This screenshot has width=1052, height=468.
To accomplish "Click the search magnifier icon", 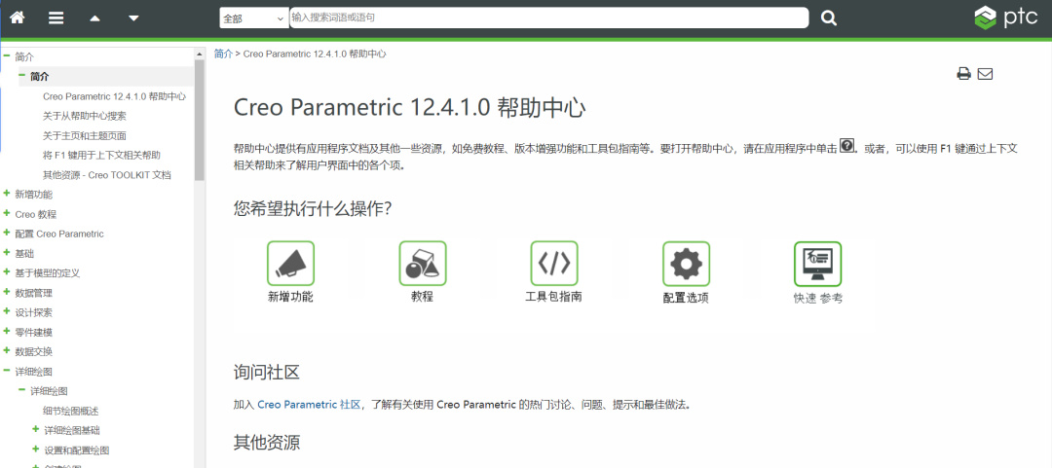I will [829, 18].
